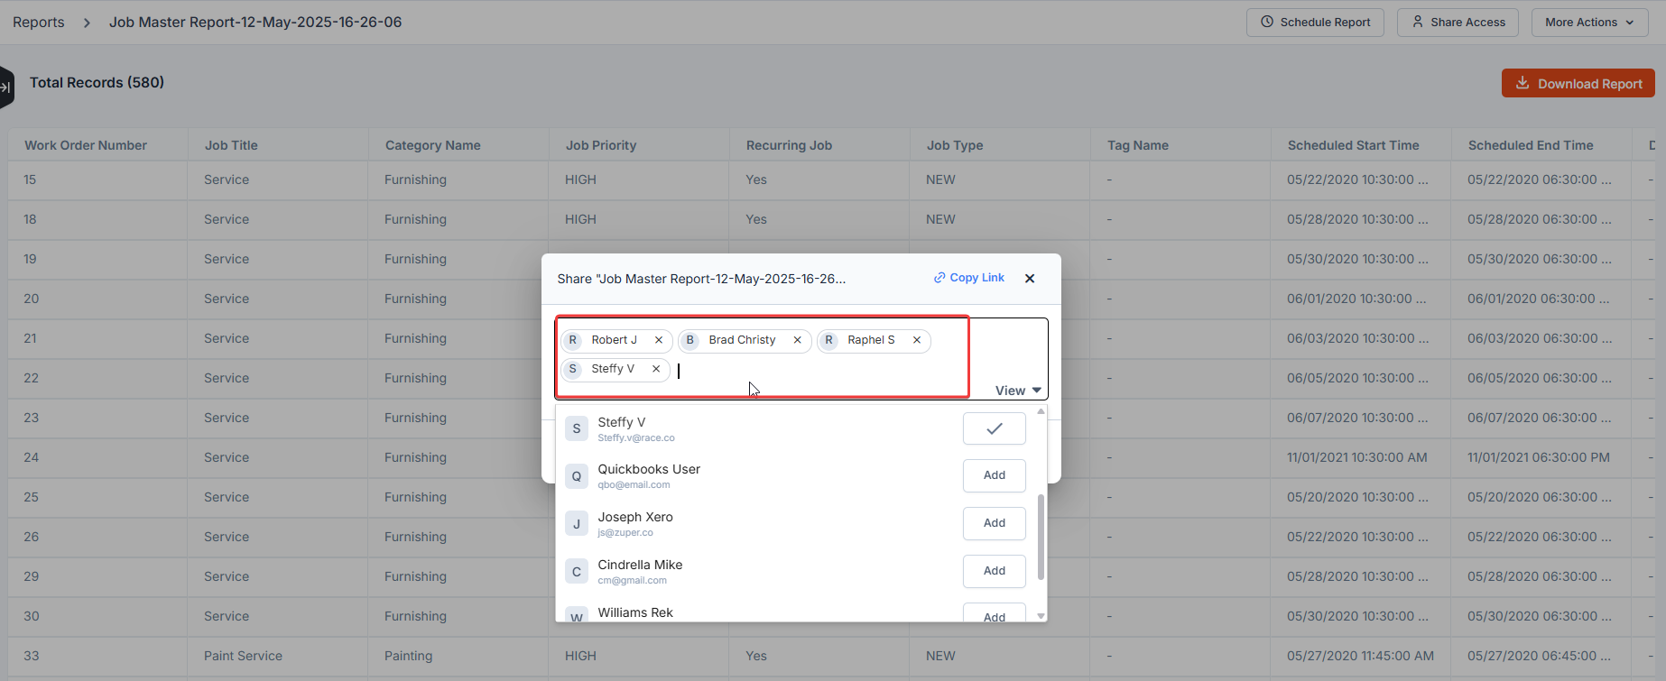Add Cindrella Mike to share list
Screen dimensions: 1666x681
(x=995, y=571)
